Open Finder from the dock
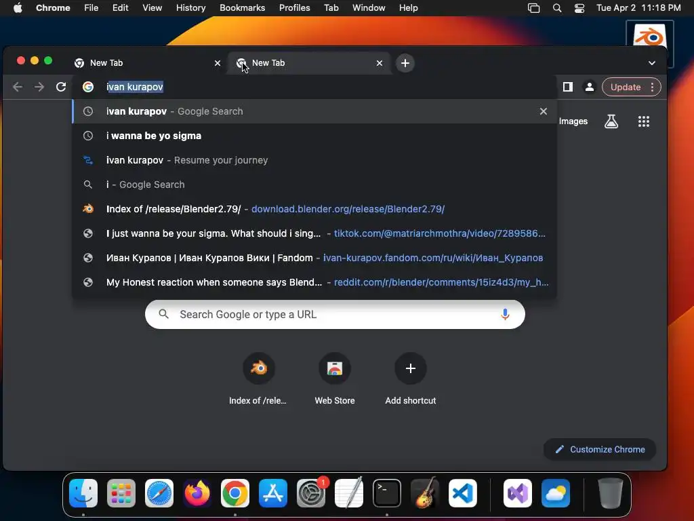Viewport: 694px width, 521px height. coord(83,493)
